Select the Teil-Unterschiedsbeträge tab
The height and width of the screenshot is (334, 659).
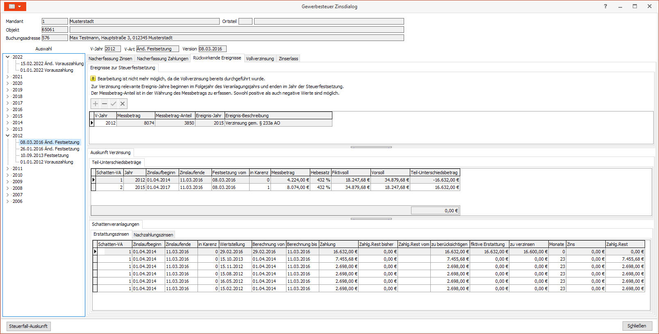click(x=116, y=162)
